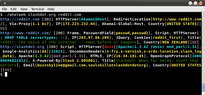Close the terminal window
Image resolution: width=205 pixels, height=95 pixels.
pyautogui.click(x=201, y=3)
